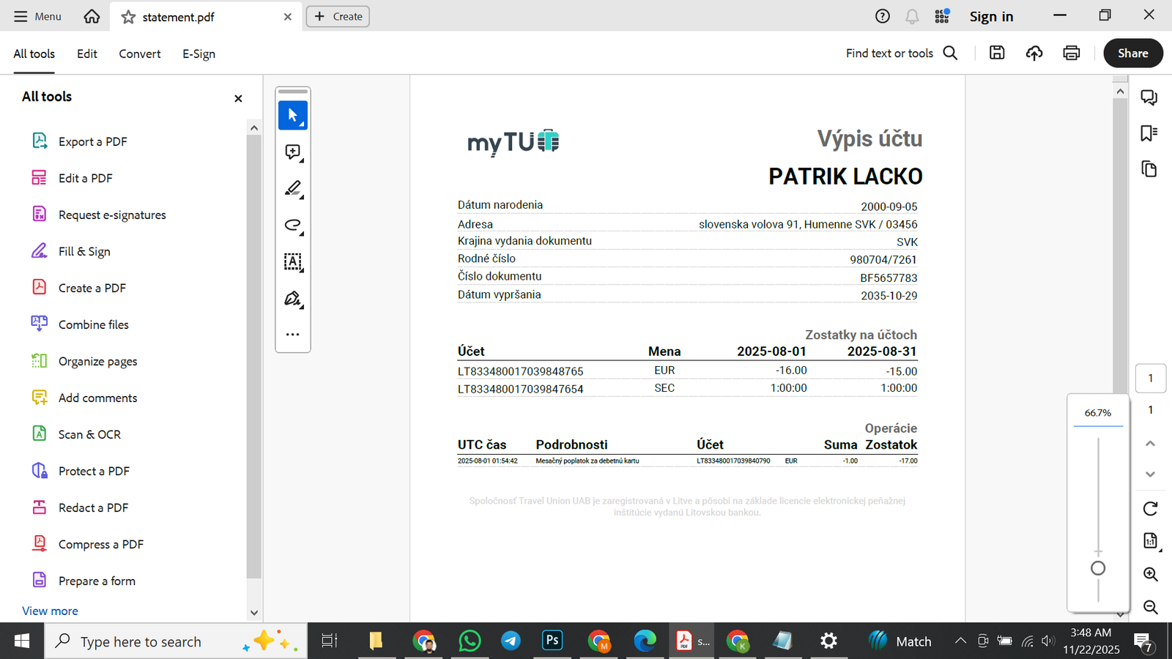Print statement.pdf via the printer icon
This screenshot has width=1172, height=659.
[x=1071, y=53]
